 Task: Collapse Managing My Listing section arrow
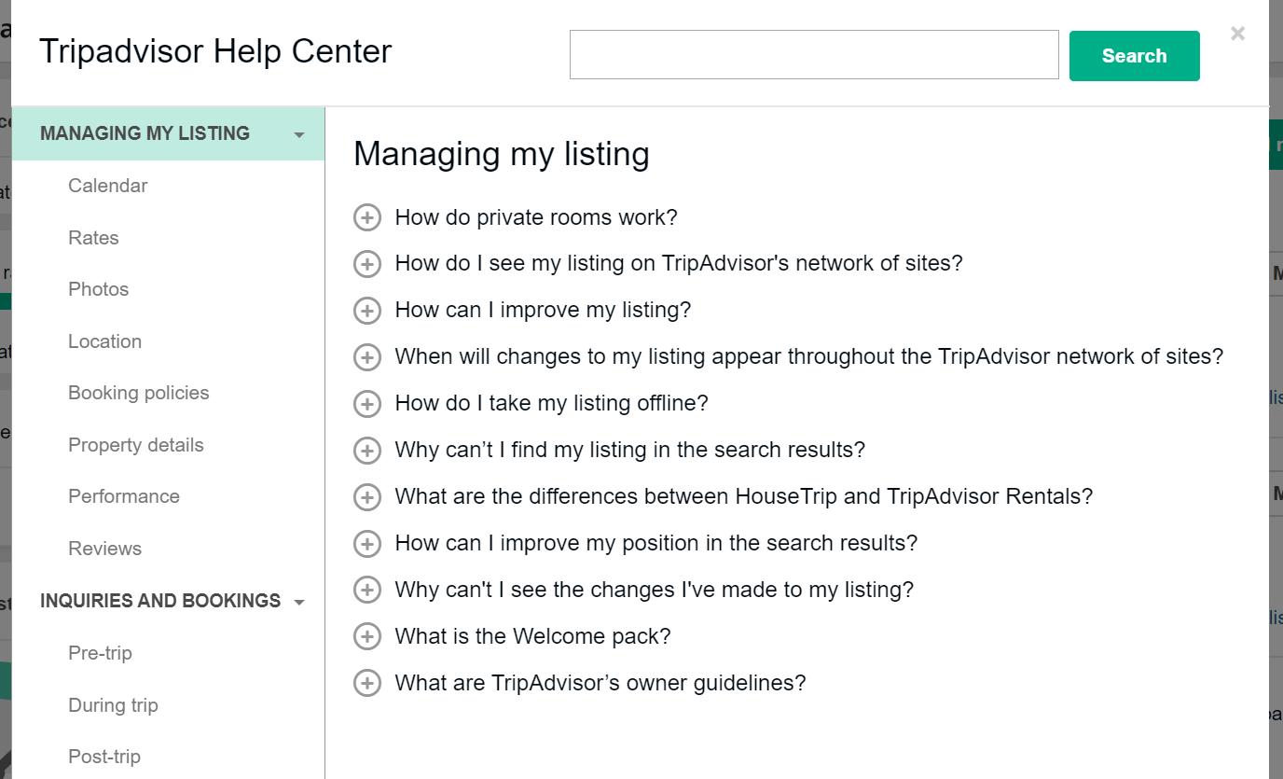pos(299,135)
